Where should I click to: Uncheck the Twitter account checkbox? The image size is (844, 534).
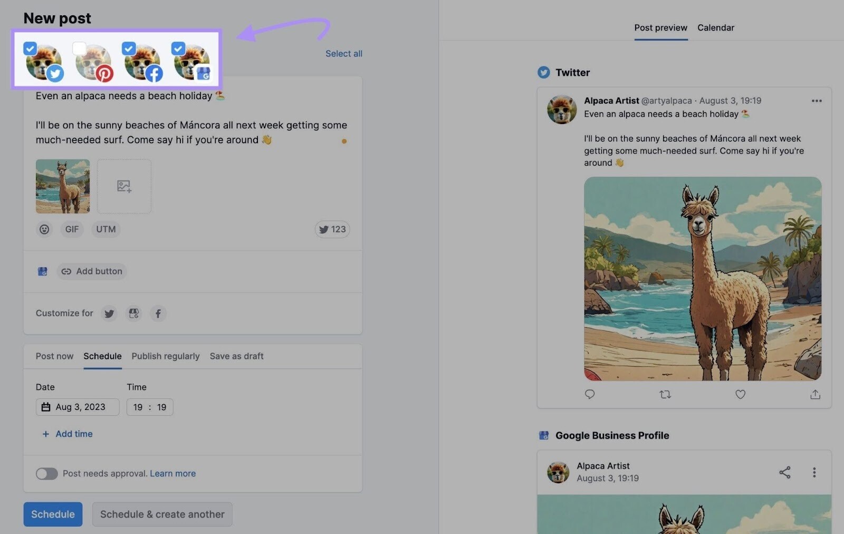pyautogui.click(x=30, y=48)
